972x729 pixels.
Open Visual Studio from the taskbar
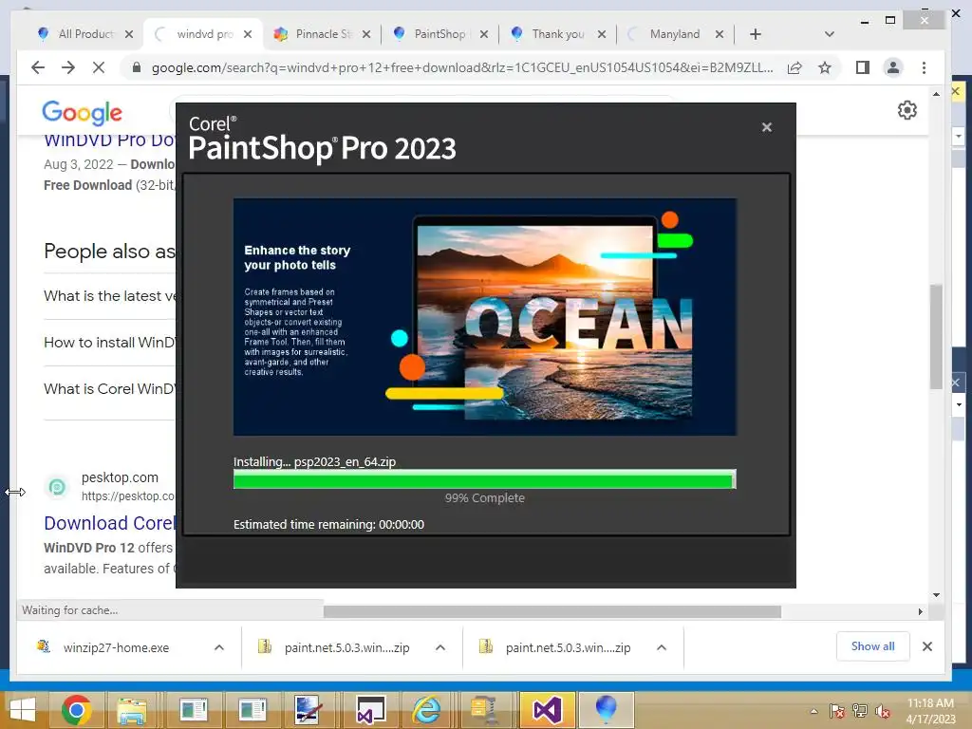point(548,710)
